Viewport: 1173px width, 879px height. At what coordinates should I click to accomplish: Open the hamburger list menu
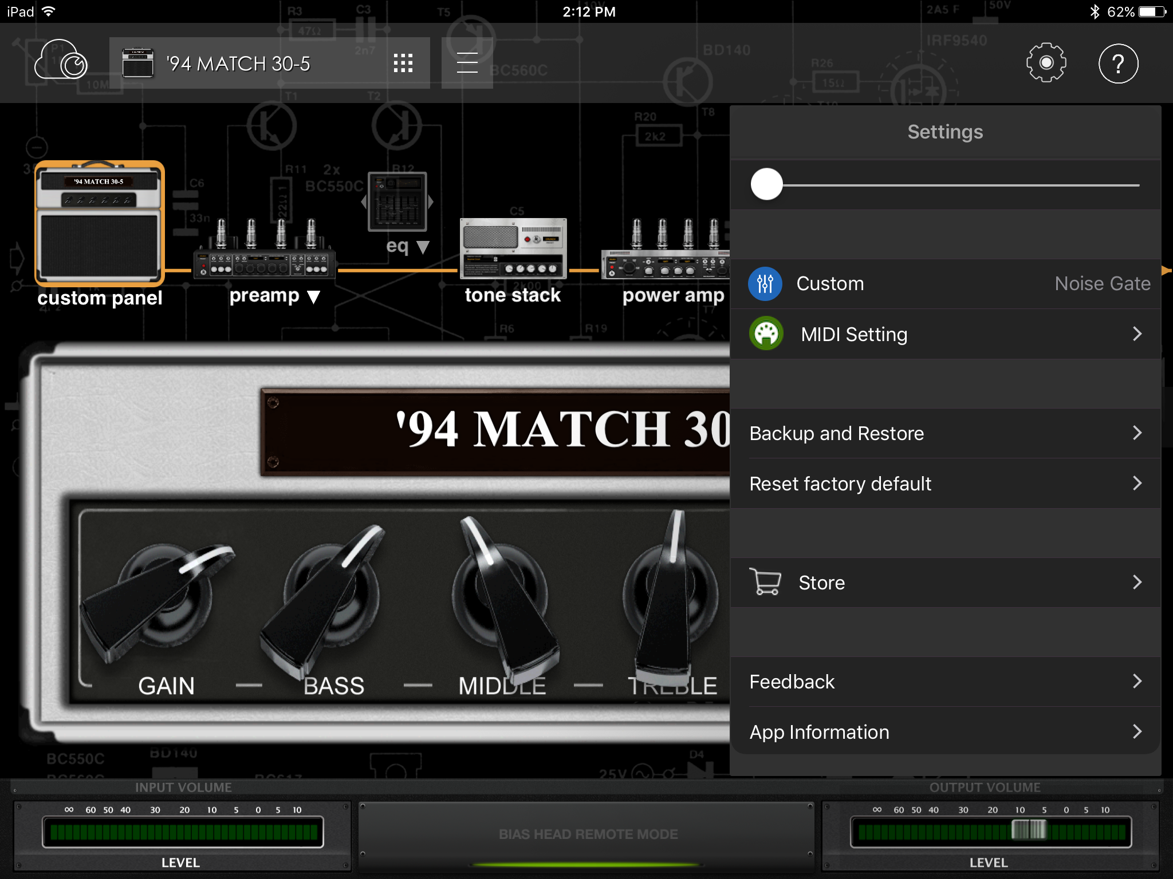pos(467,63)
